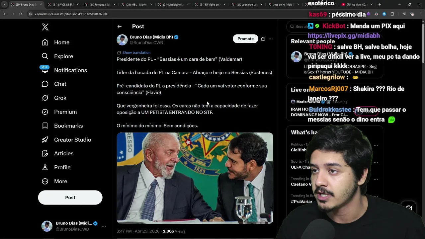425x239 pixels.
Task: Open the Cleitinh Politics trend
Action: (299, 147)
